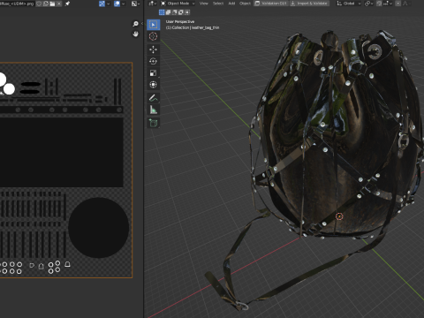Screen dimensions: 424x318
Task: Select the Transform tool
Action: [153, 85]
